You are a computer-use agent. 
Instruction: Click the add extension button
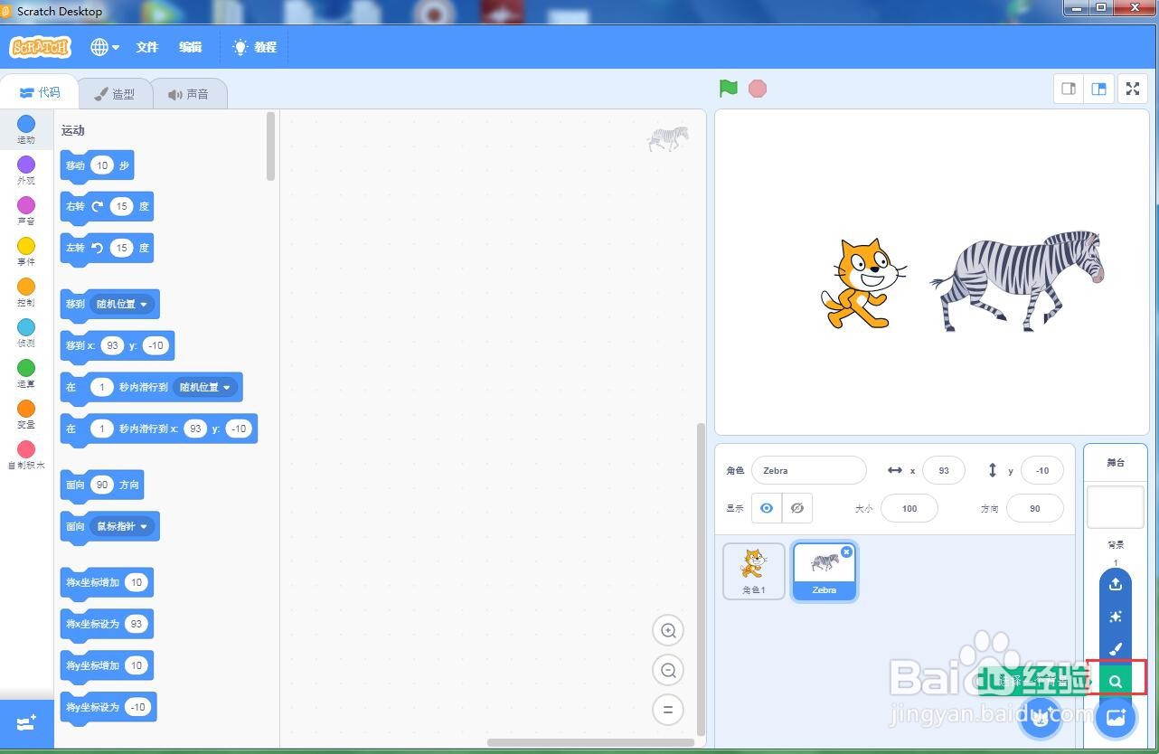[x=26, y=723]
